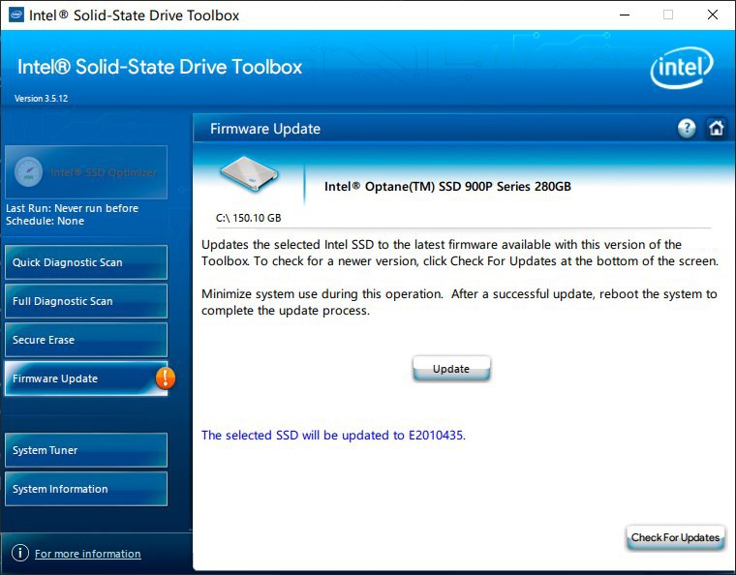Click the orange firmware warning exclamation icon
The width and height of the screenshot is (736, 575).
coord(166,378)
